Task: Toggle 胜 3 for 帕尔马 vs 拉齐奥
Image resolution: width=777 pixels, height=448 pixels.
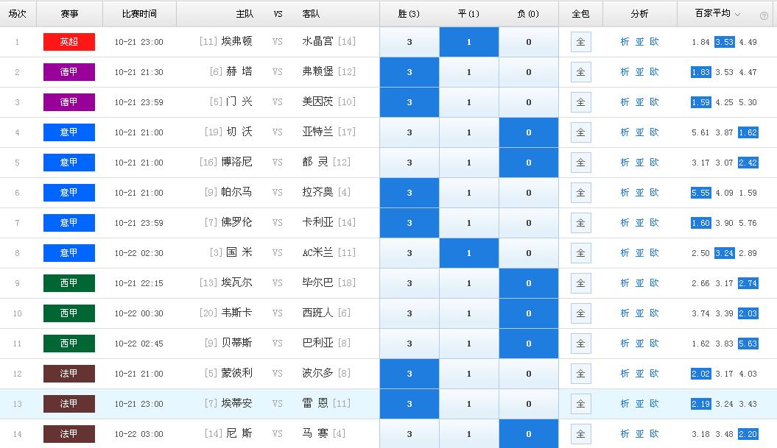Action: click(409, 193)
